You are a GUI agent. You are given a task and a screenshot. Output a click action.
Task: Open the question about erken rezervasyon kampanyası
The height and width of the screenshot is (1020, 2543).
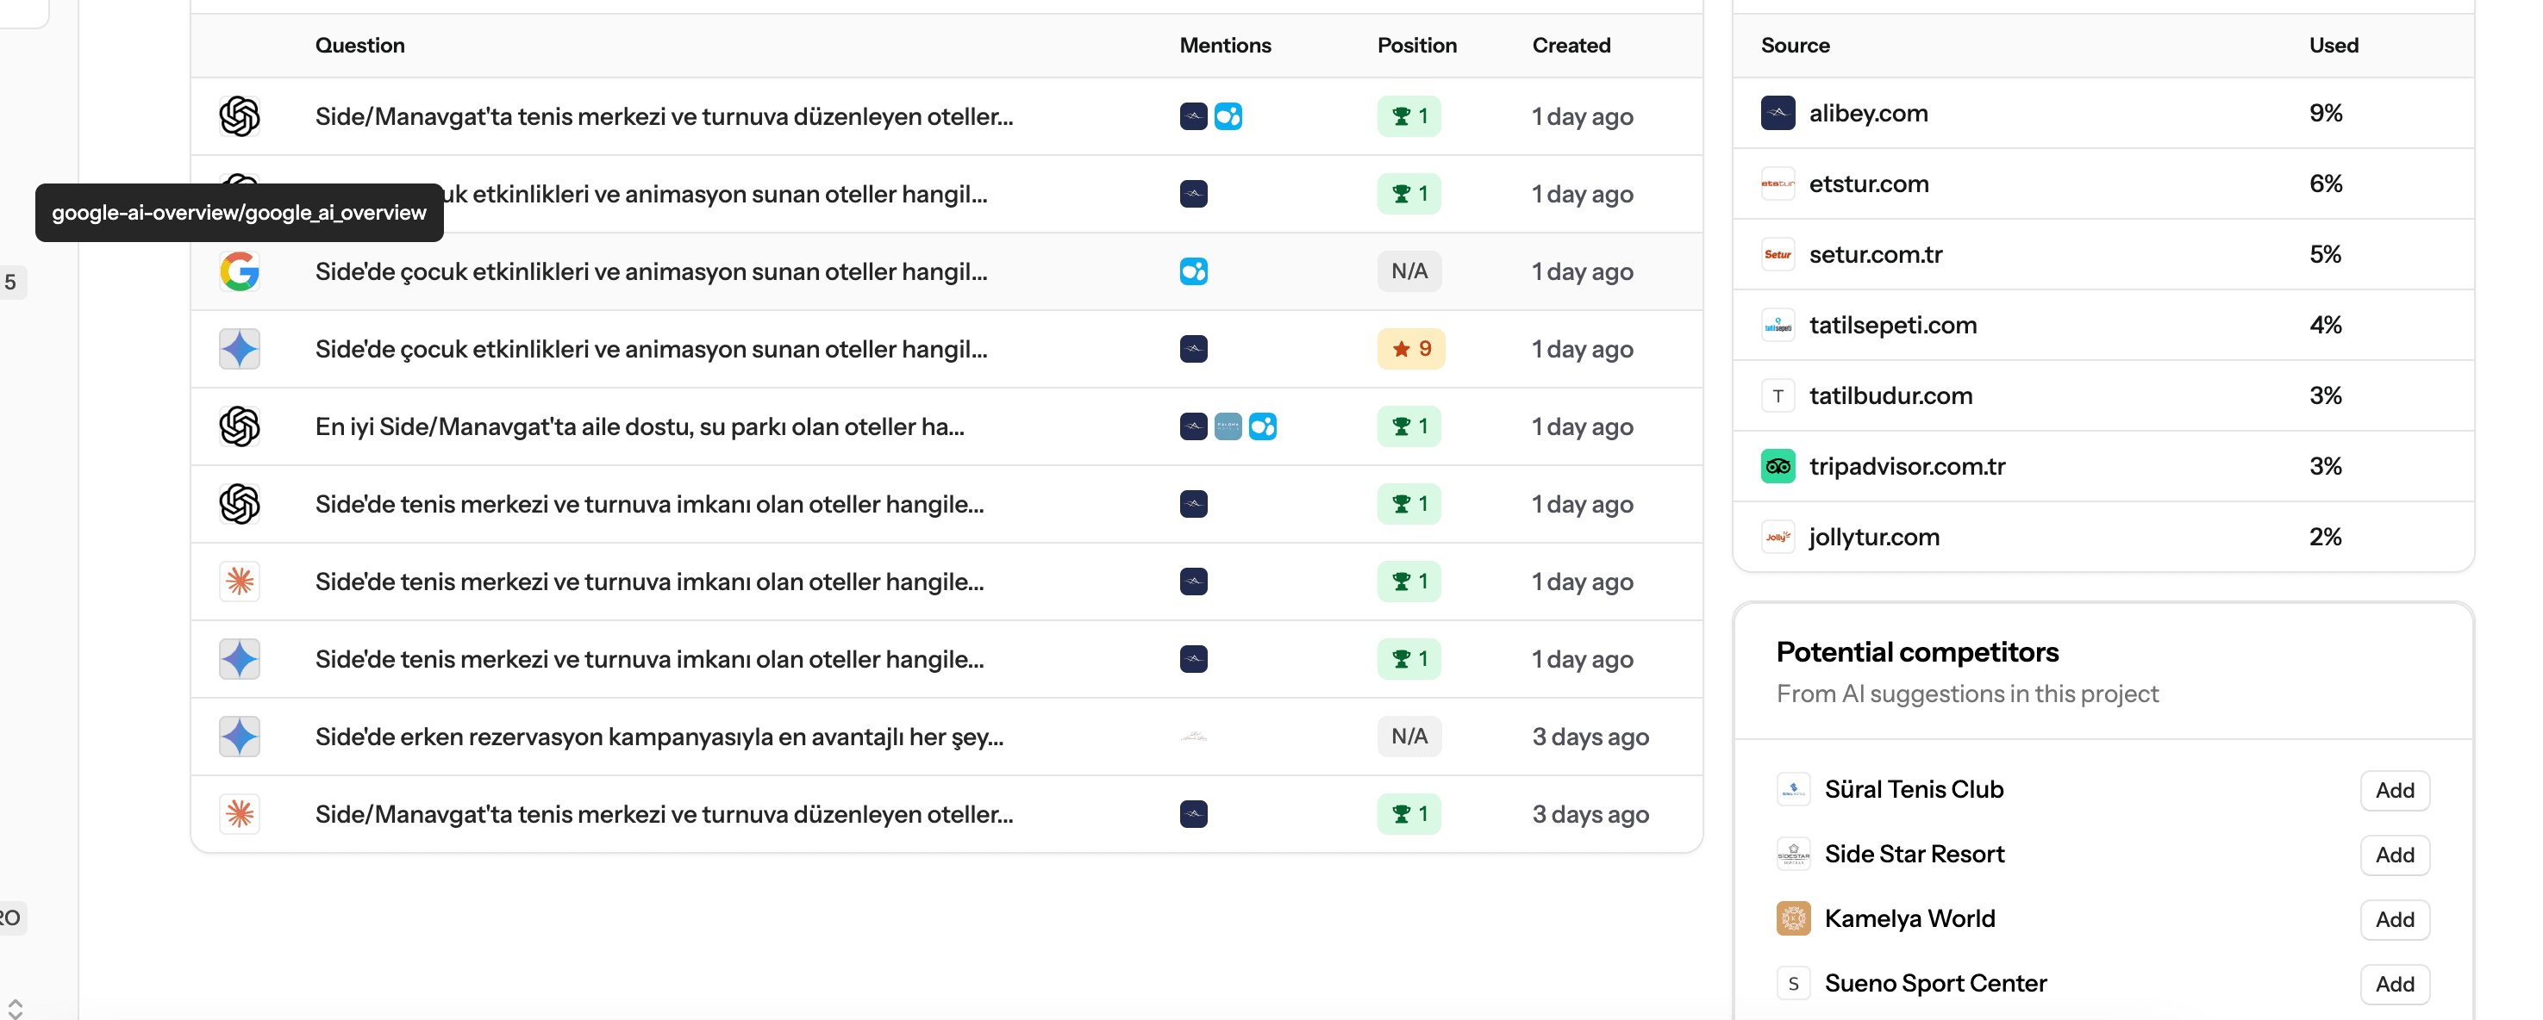click(x=659, y=737)
